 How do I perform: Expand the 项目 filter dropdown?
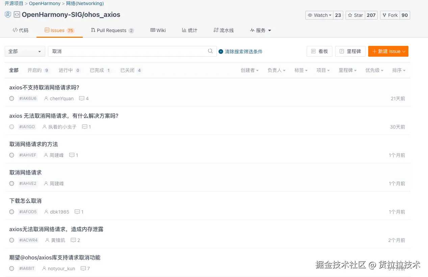[323, 70]
